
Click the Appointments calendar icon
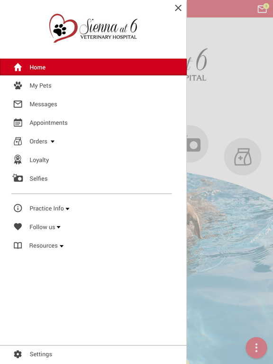(18, 123)
